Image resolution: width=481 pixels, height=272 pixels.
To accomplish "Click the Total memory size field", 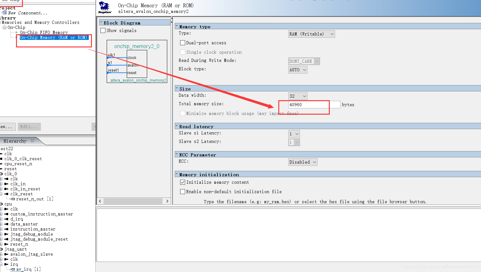I will click(314, 105).
